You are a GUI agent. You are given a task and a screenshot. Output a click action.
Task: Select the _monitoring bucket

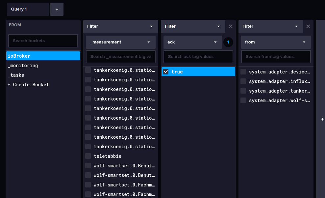click(x=43, y=66)
